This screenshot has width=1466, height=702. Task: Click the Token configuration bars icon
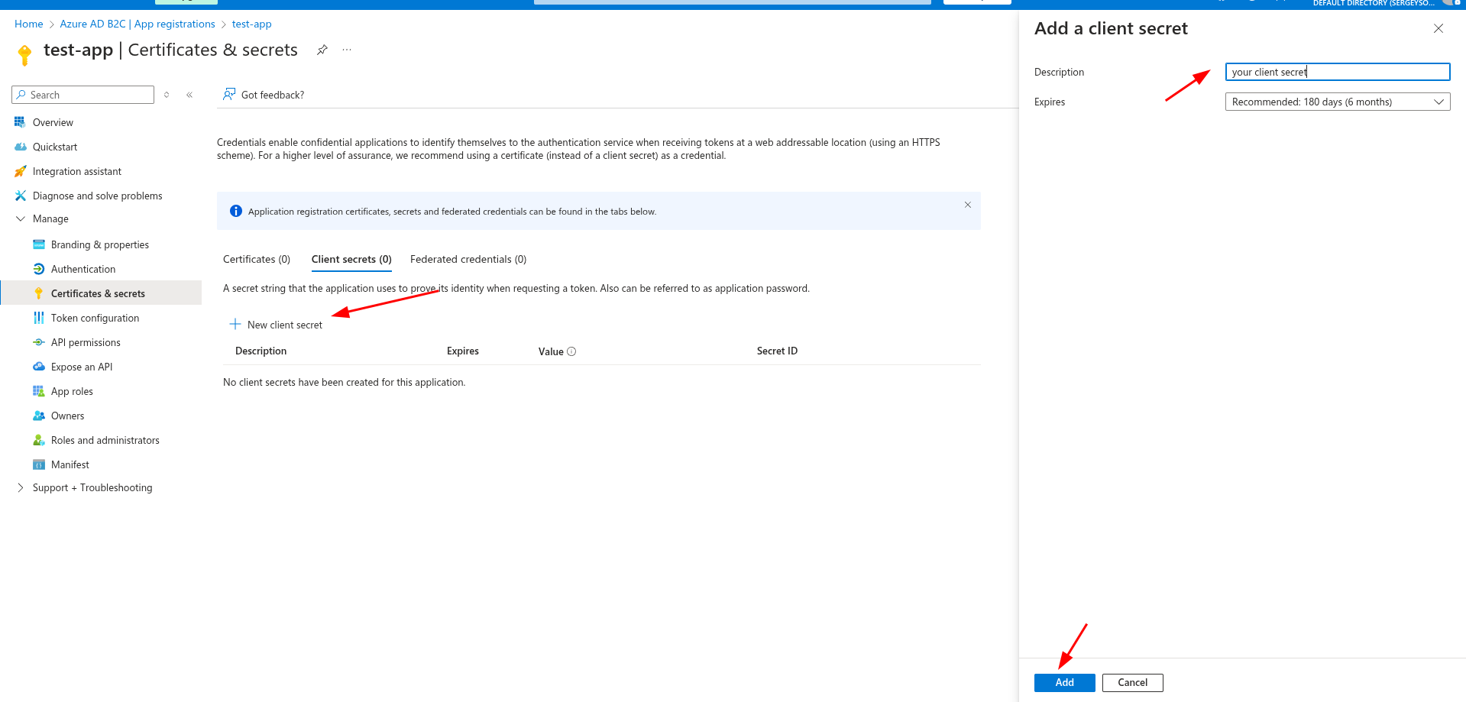[39, 318]
